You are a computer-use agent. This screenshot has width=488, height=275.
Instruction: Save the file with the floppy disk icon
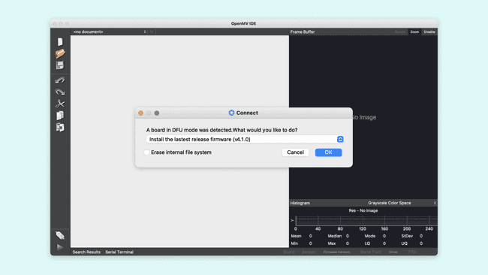point(60,65)
